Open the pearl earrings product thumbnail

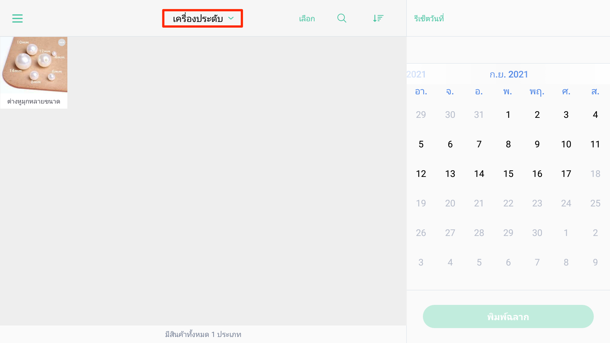pos(34,65)
